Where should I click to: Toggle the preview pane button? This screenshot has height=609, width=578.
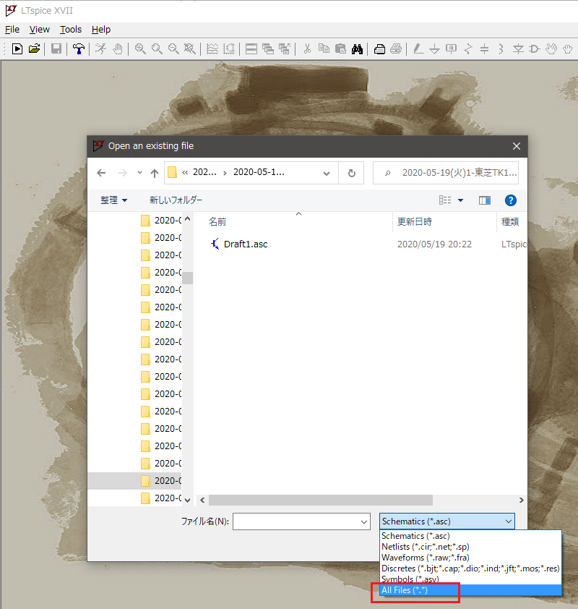pyautogui.click(x=485, y=200)
